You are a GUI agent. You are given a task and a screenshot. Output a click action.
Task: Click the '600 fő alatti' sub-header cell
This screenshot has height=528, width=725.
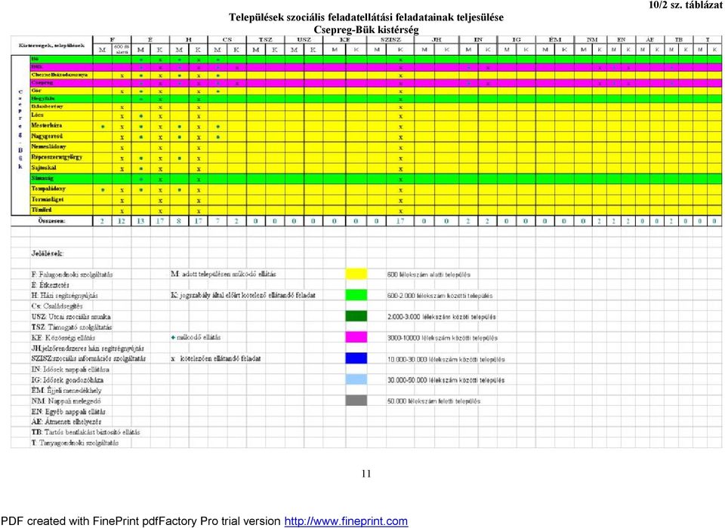(x=122, y=50)
